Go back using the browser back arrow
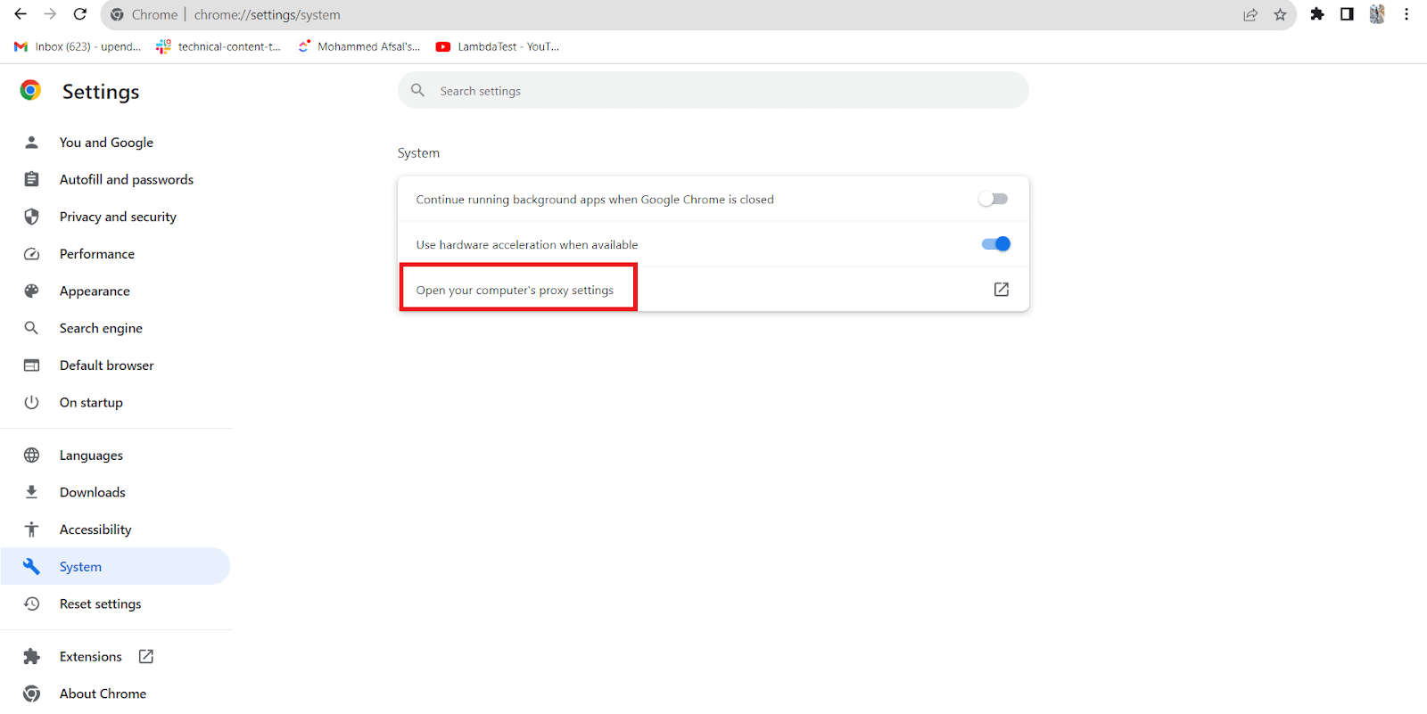Image resolution: width=1427 pixels, height=714 pixels. (x=20, y=14)
